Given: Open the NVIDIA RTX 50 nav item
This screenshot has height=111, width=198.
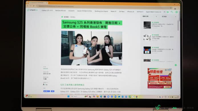Looking at the screenshot, I should (x=60, y=11).
